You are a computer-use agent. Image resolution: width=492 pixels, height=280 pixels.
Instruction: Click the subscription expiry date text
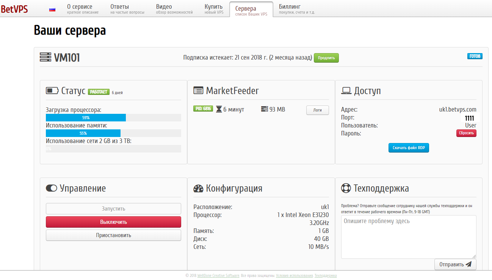[x=247, y=58]
